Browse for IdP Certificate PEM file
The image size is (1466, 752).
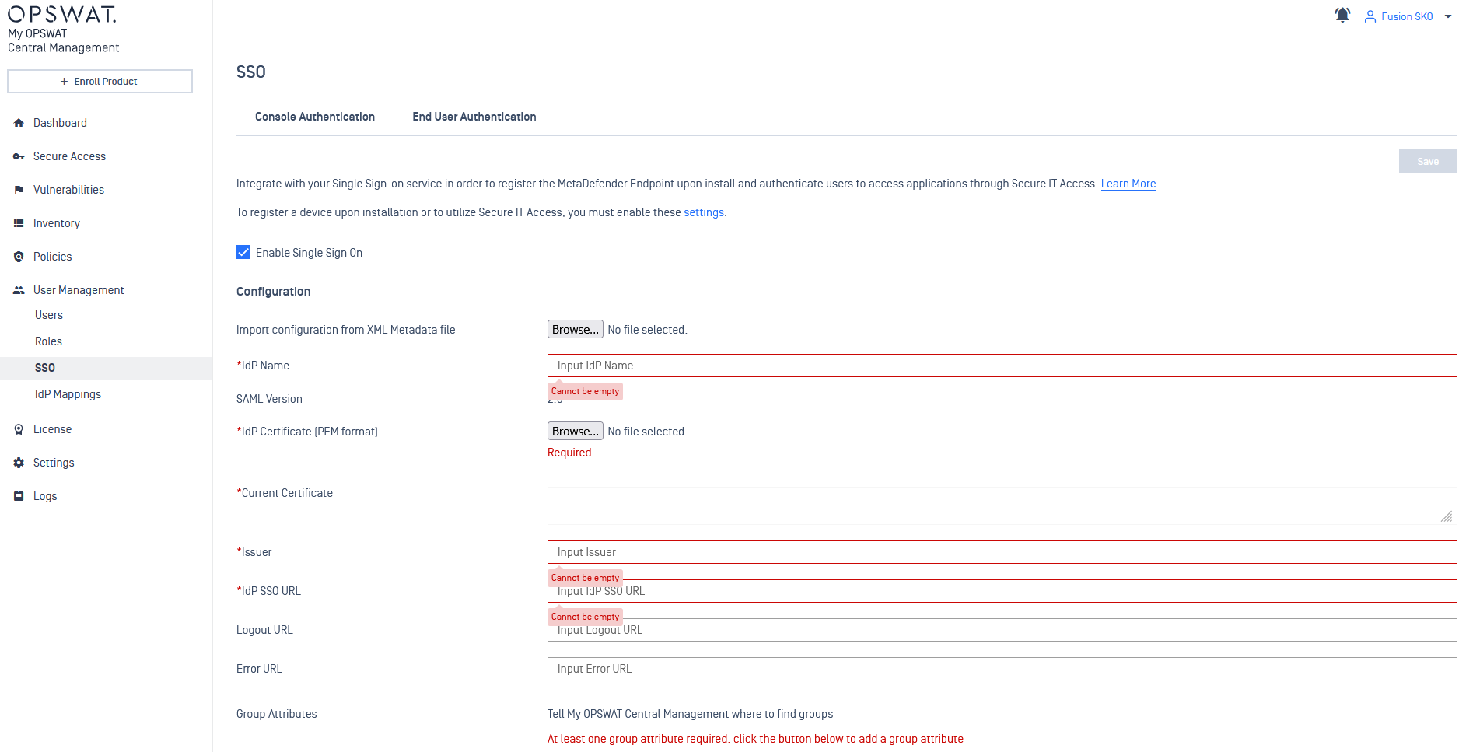click(x=576, y=432)
